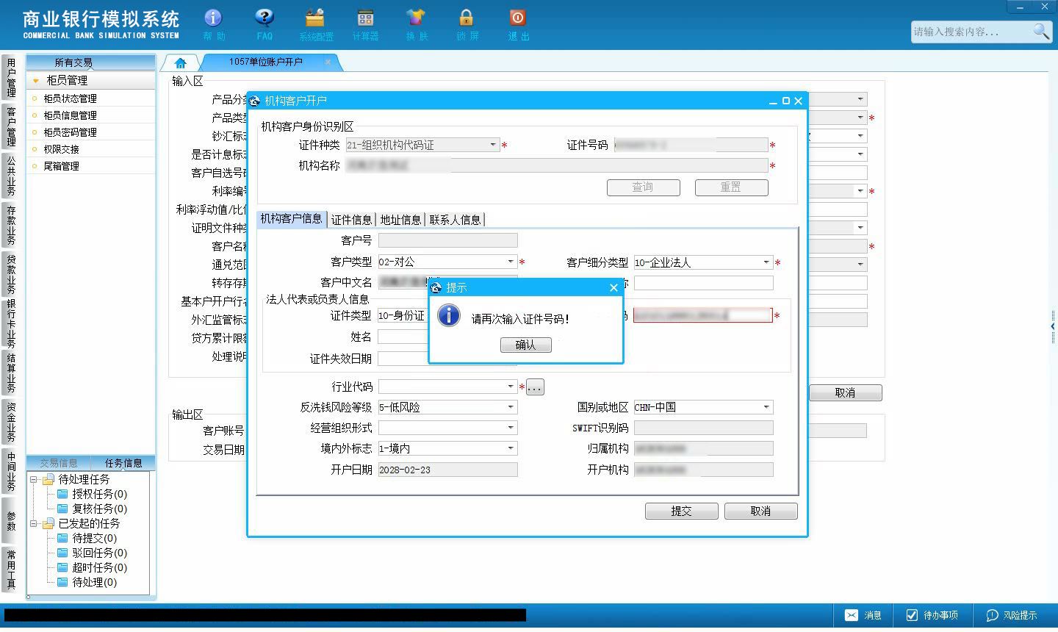1058x632 pixels.
Task: Open the 帮助 help icon
Action: [213, 18]
